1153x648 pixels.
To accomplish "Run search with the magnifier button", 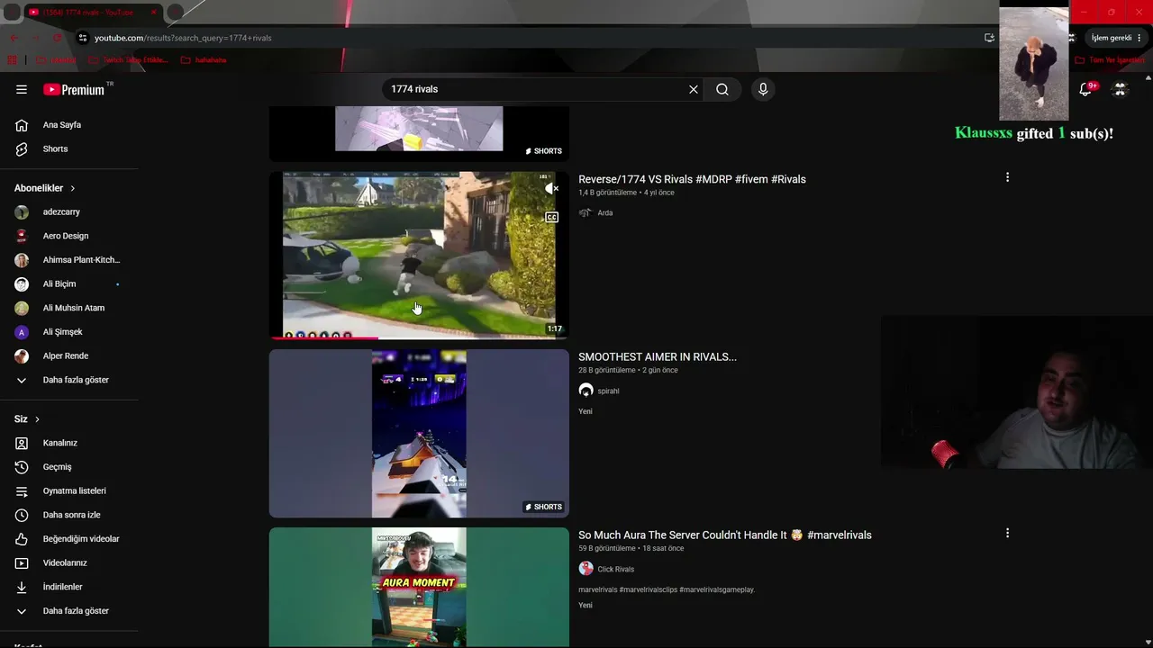I will [x=722, y=89].
